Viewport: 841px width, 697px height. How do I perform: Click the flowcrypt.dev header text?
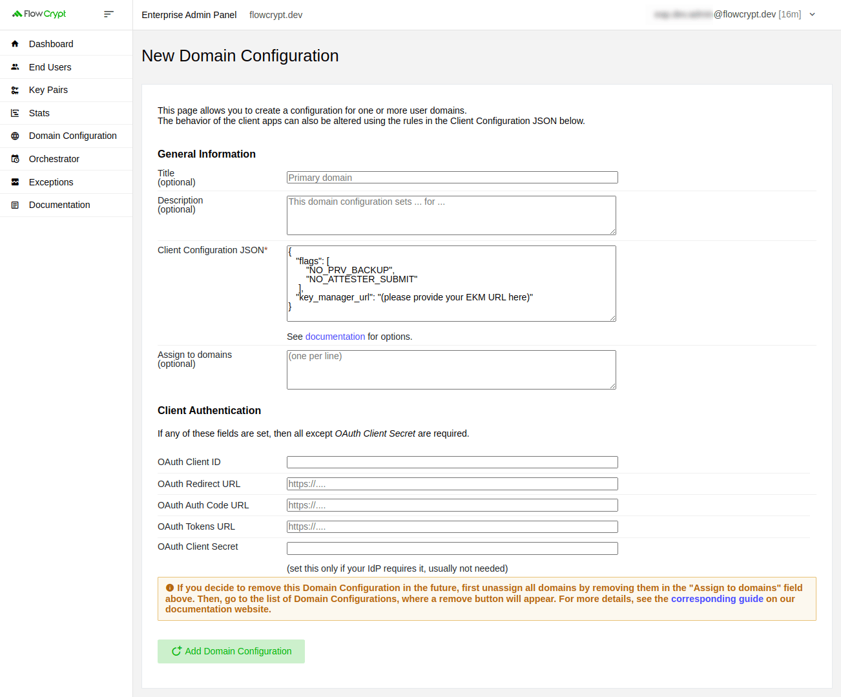coord(276,15)
